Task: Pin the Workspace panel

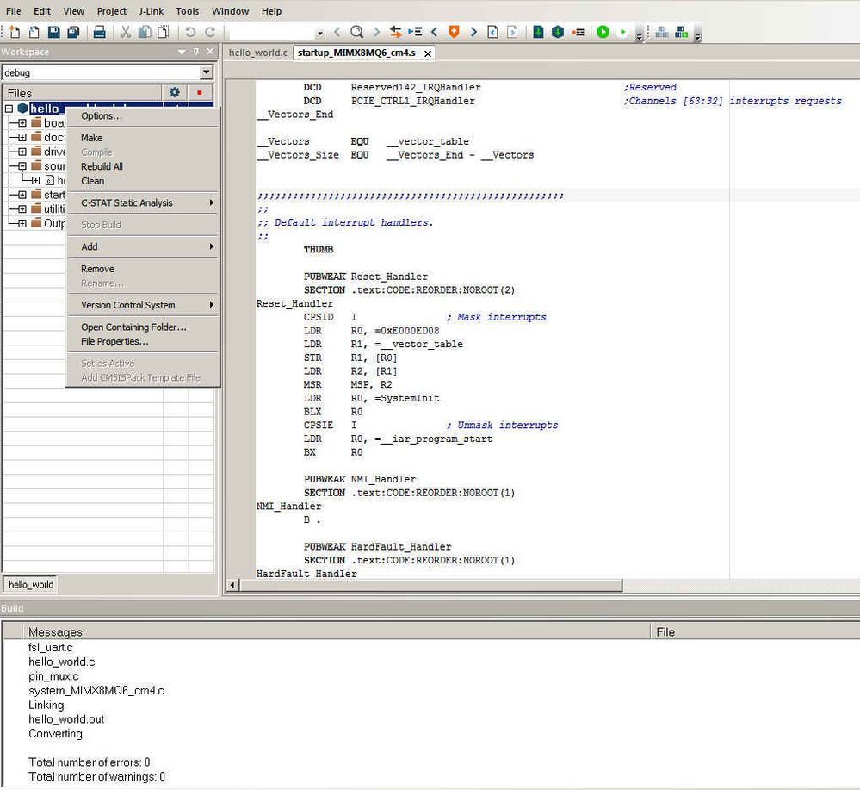Action: 195,52
